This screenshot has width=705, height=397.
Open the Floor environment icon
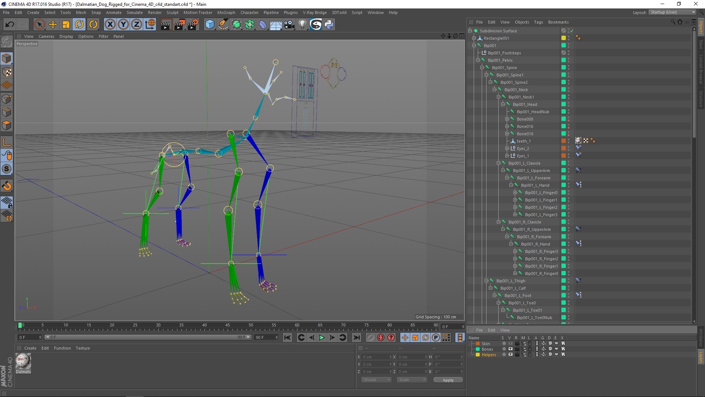tap(276, 25)
